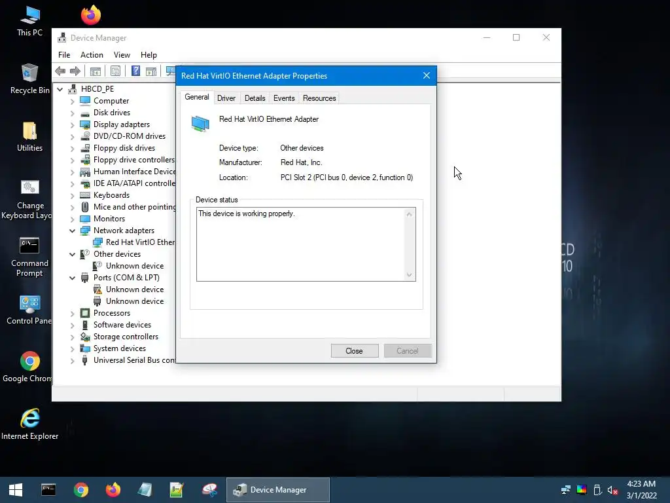670x503 pixels.
Task: Click the Device status scrollbar up arrow
Action: 410,214
